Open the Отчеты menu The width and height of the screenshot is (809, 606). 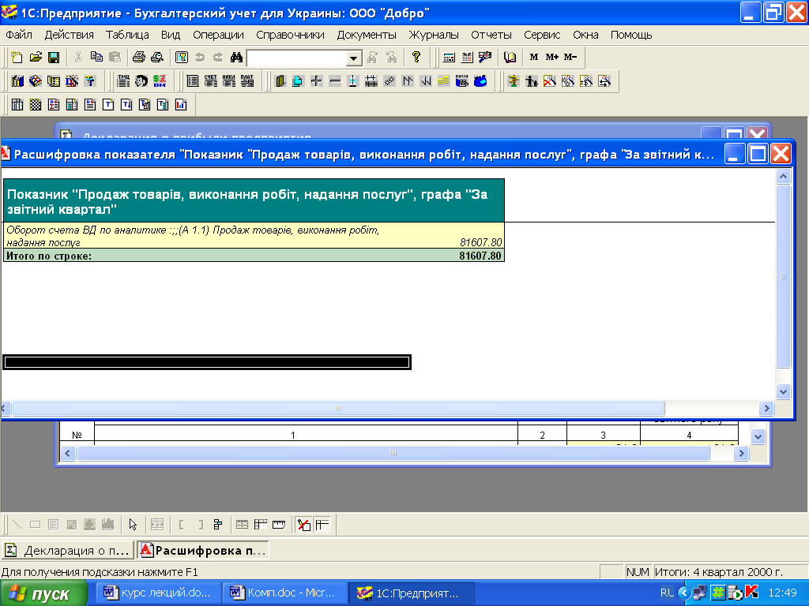(x=491, y=35)
